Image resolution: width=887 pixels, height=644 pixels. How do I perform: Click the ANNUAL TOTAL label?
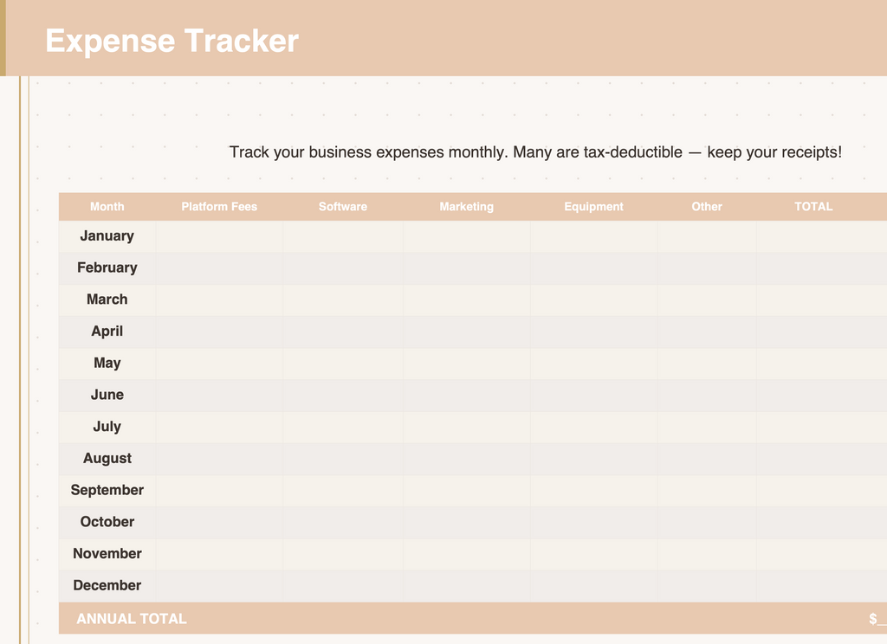click(x=132, y=619)
